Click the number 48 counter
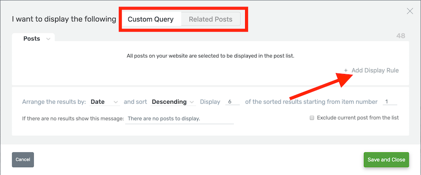 pyautogui.click(x=400, y=36)
